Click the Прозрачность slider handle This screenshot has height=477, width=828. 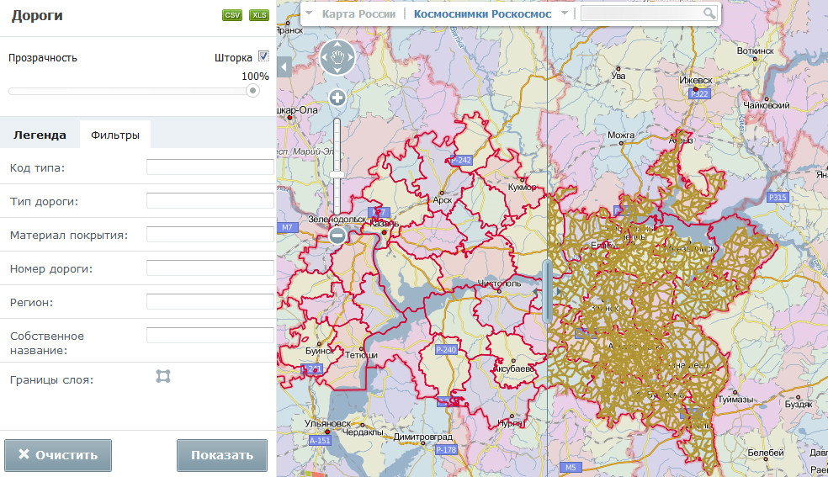click(252, 91)
